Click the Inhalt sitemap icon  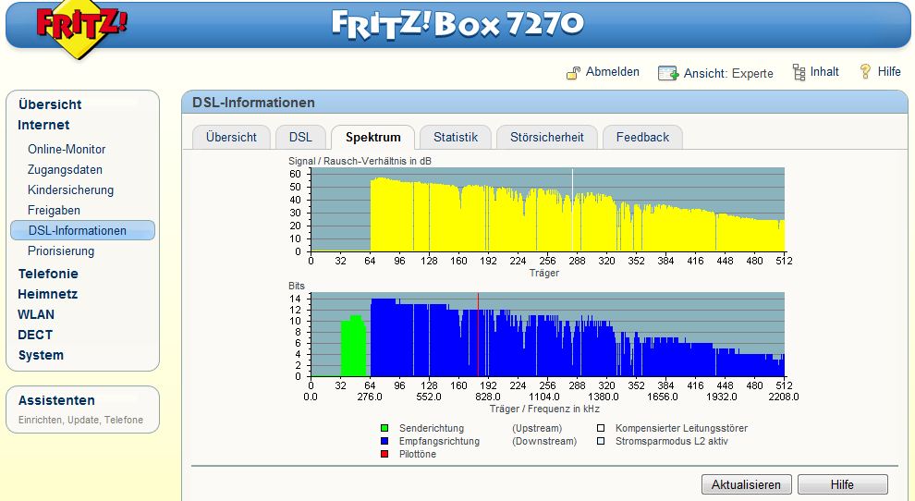799,72
